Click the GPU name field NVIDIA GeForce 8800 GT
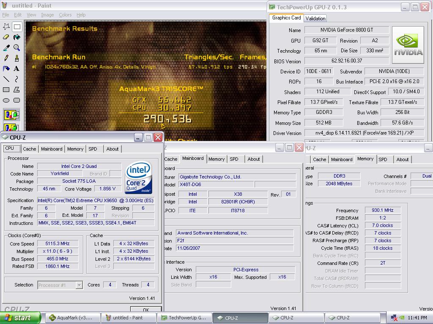 (x=347, y=30)
